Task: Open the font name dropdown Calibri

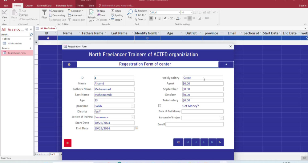Action: click(179, 12)
